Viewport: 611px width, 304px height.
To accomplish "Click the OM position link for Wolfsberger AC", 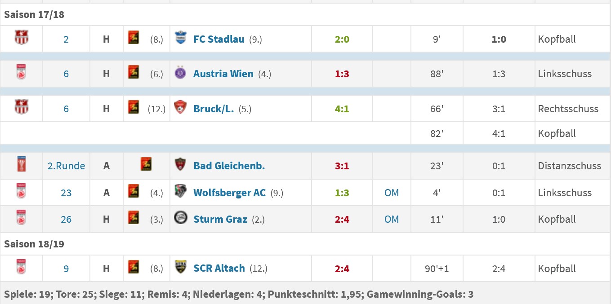I will click(392, 193).
